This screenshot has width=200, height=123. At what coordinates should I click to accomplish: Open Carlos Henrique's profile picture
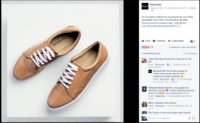[x=144, y=60]
